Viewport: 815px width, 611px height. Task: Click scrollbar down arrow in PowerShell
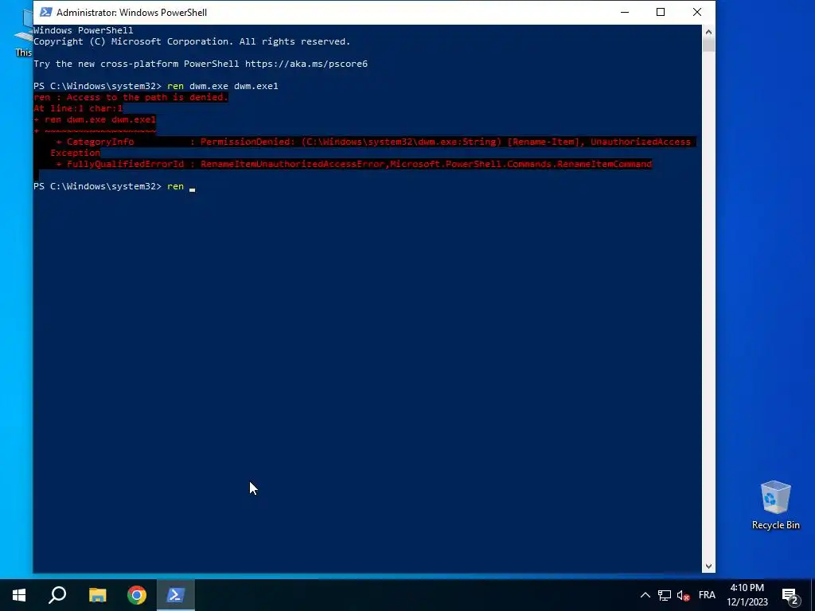[x=708, y=566]
